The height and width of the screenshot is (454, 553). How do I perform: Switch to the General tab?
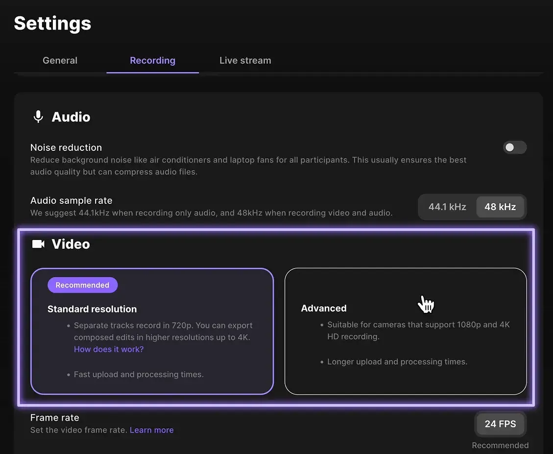[x=60, y=60]
